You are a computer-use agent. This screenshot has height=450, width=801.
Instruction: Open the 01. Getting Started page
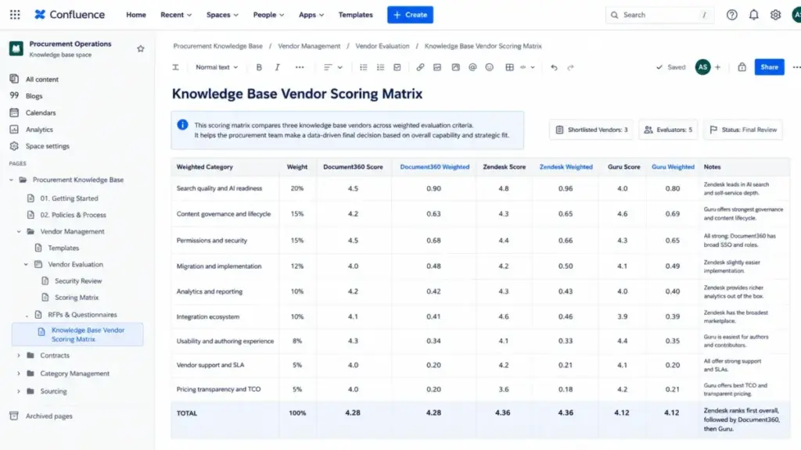click(x=69, y=198)
